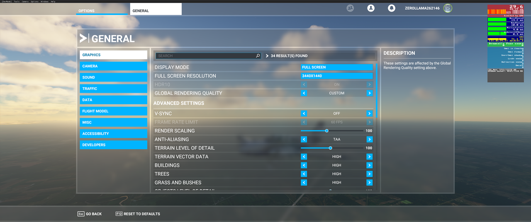Image resolution: width=531 pixels, height=222 pixels.
Task: Select the Graphics category
Action: click(113, 55)
